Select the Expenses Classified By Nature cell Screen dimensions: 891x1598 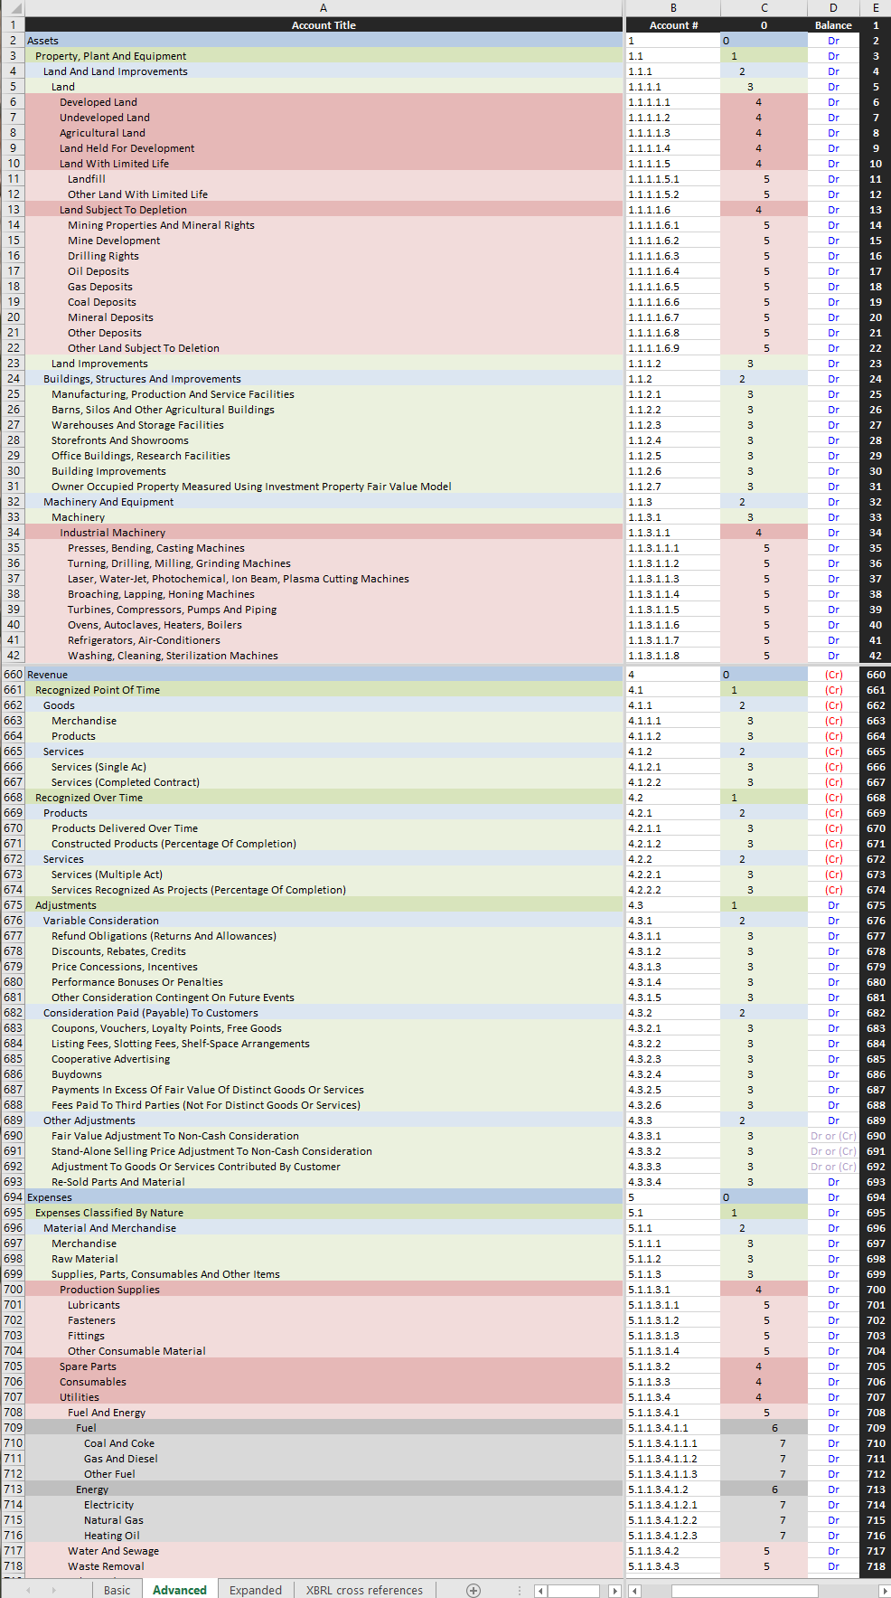coord(324,1213)
